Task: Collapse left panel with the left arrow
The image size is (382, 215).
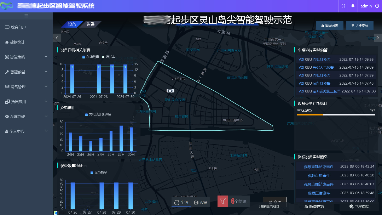Action: pos(57,38)
